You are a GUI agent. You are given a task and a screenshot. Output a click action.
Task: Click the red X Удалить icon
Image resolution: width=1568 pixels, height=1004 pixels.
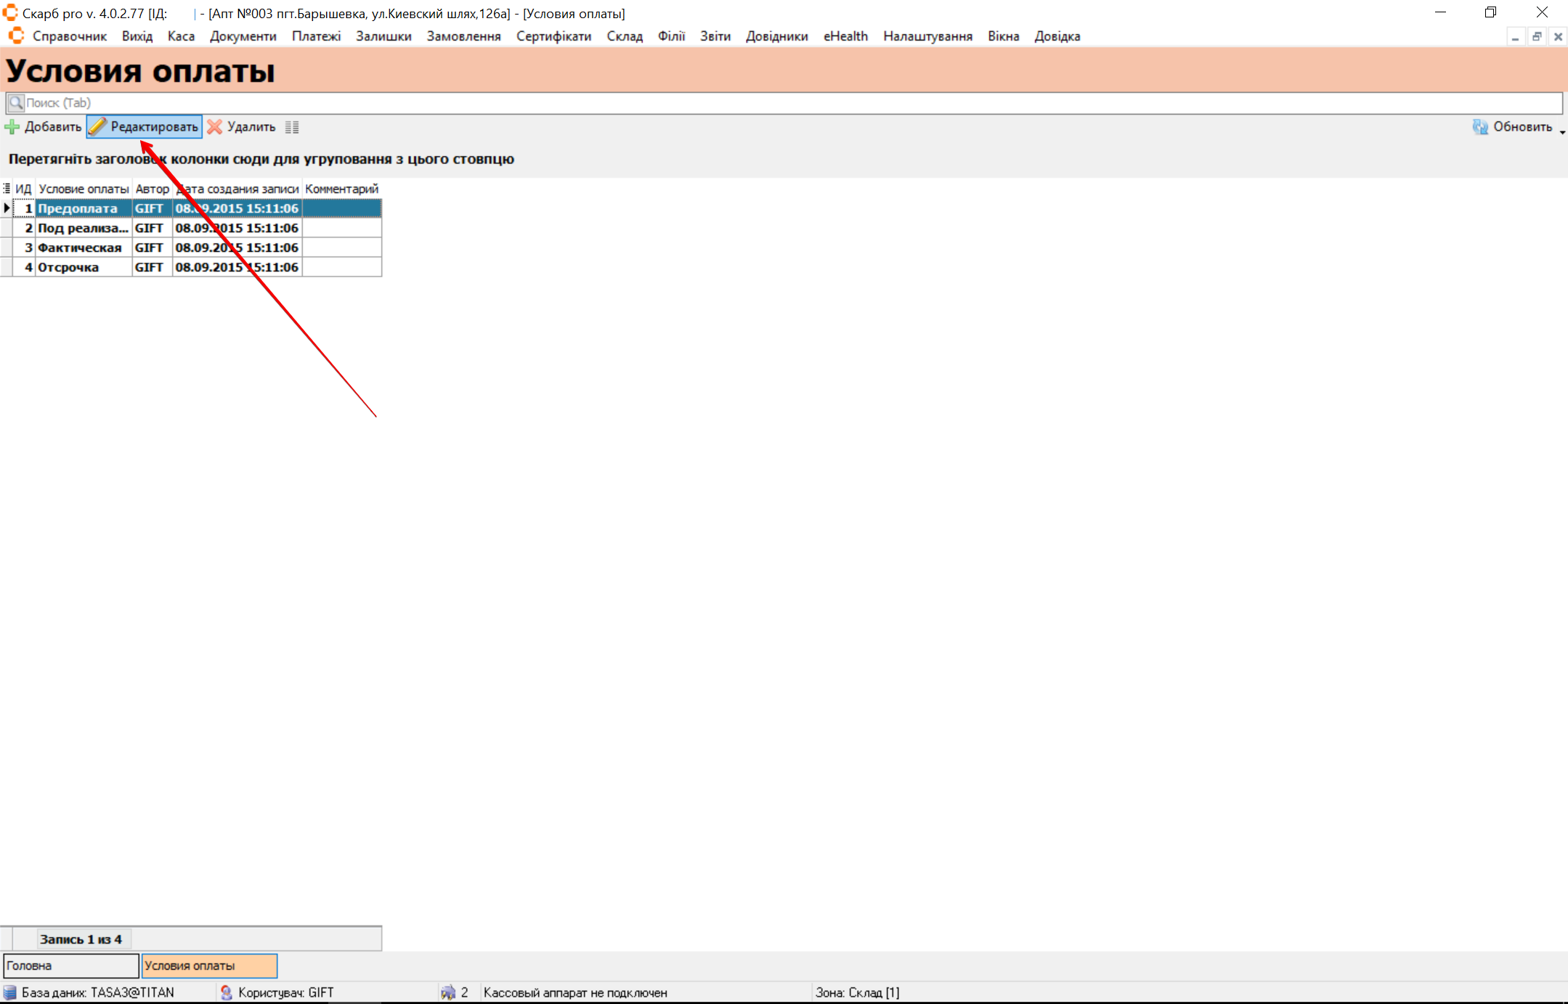tap(214, 127)
